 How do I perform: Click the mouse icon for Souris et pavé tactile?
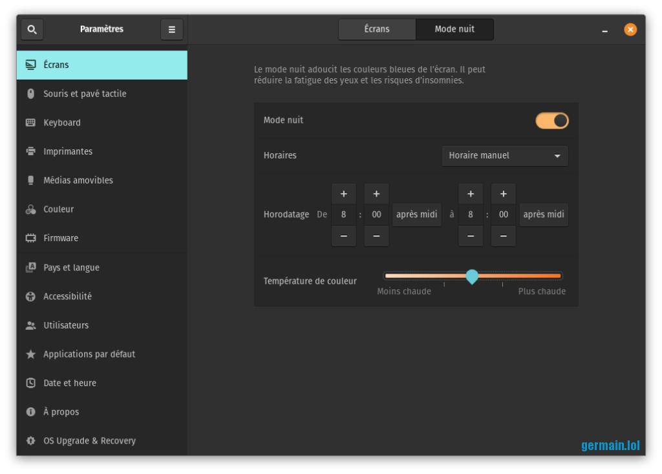31,94
